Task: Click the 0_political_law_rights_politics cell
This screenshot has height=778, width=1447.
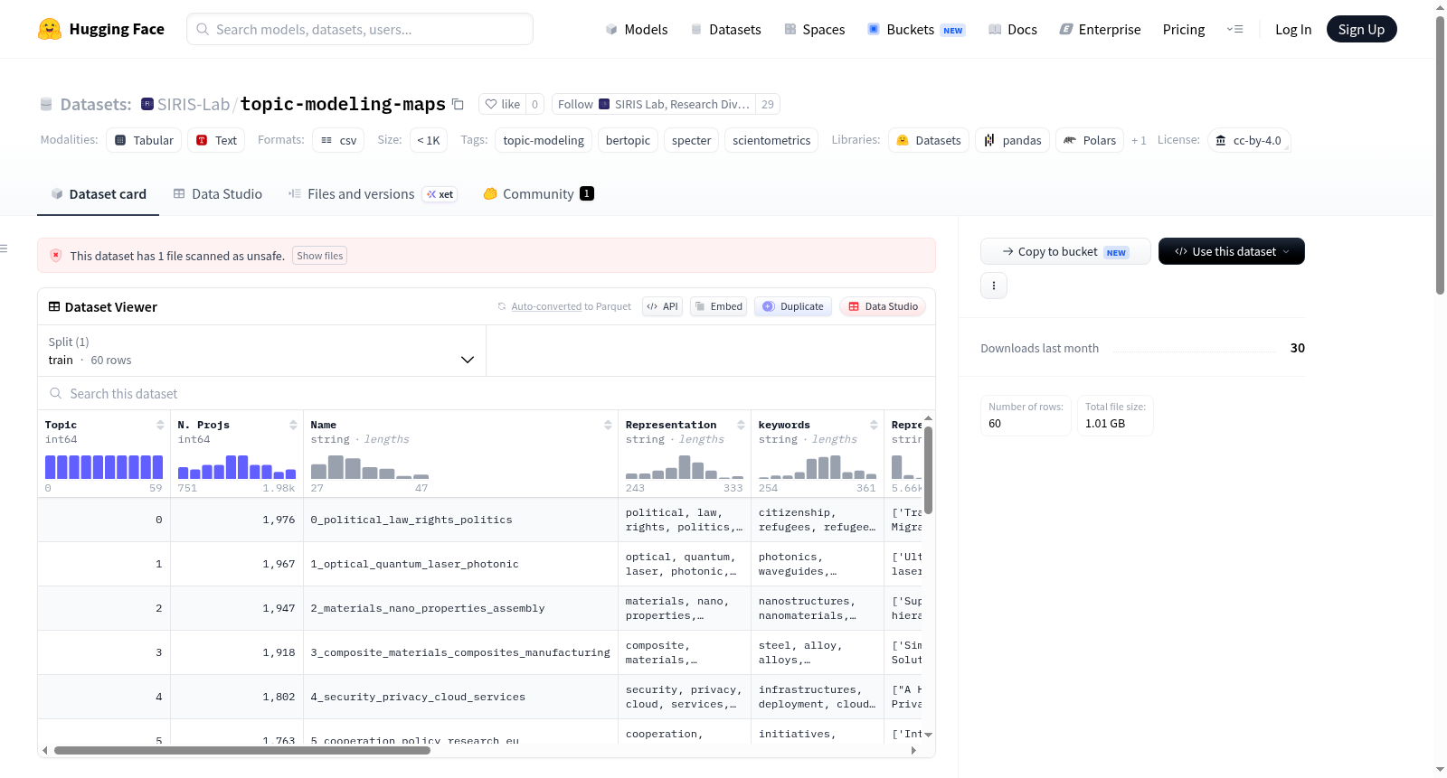Action: pyautogui.click(x=460, y=520)
